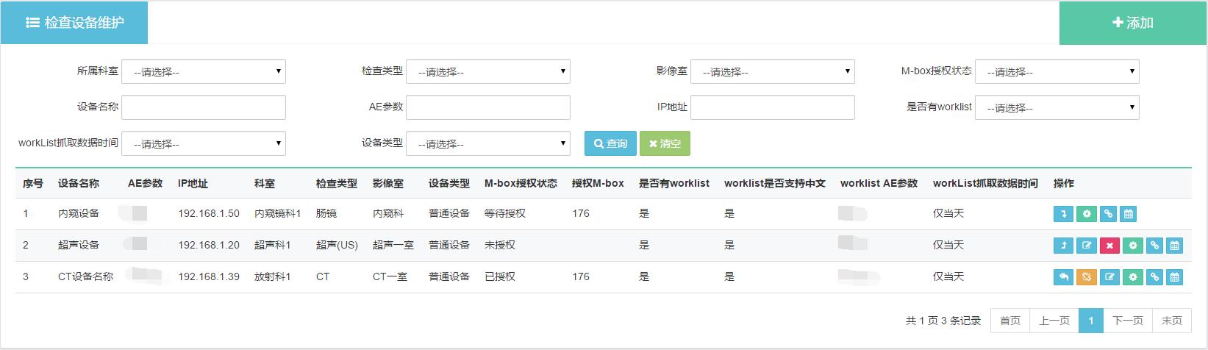1208x350 pixels.
Task: Open the 是否有worklist dropdown
Action: pos(1057,107)
